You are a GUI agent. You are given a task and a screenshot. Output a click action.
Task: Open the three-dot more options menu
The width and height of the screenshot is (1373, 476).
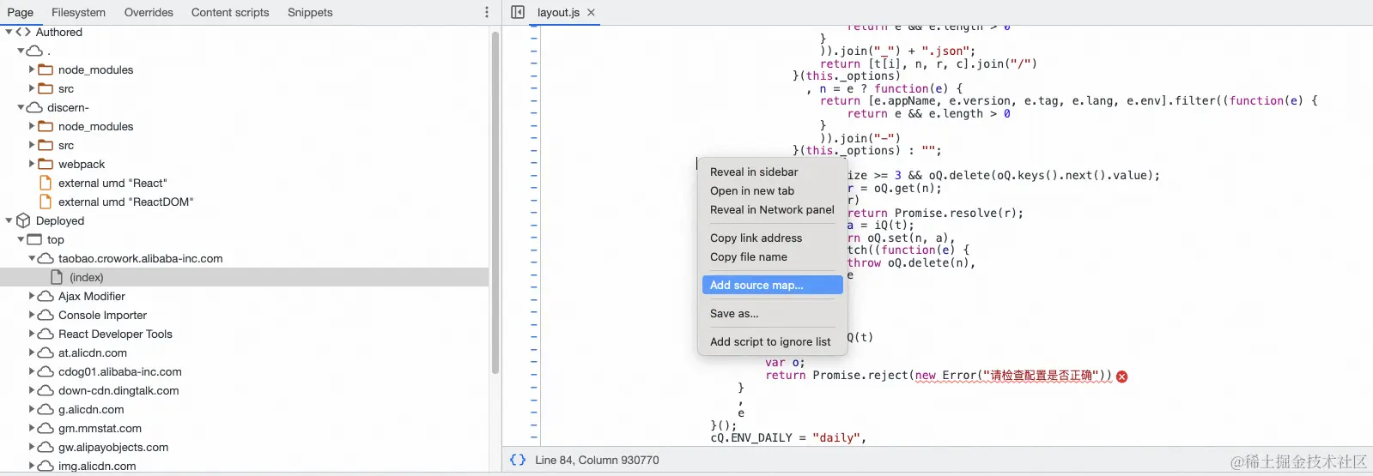click(487, 12)
